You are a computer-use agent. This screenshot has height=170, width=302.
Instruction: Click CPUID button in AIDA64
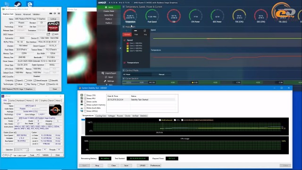pyautogui.click(x=143, y=166)
